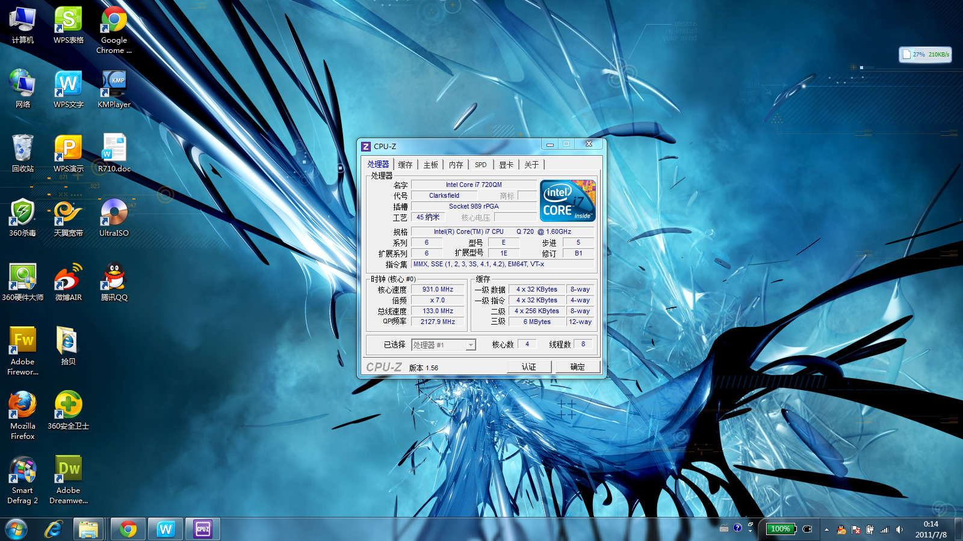The height and width of the screenshot is (541, 963).
Task: Click the 931.0 MHz core speed value
Action: pos(438,289)
